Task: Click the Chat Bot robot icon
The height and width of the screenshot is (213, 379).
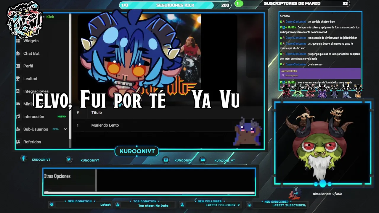Action: [x=18, y=53]
